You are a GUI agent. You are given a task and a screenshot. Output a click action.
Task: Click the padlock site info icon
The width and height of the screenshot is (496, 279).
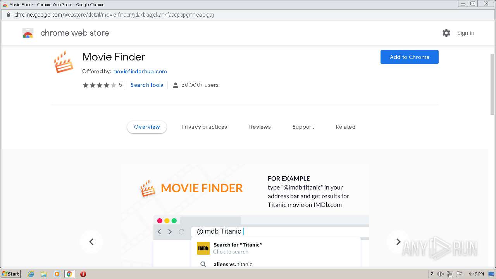(x=8, y=15)
